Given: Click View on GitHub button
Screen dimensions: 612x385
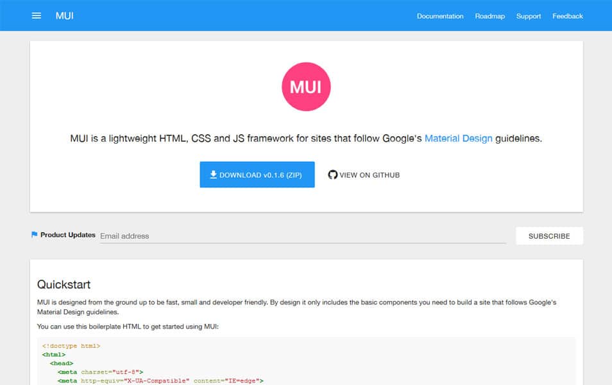Looking at the screenshot, I should 364,175.
